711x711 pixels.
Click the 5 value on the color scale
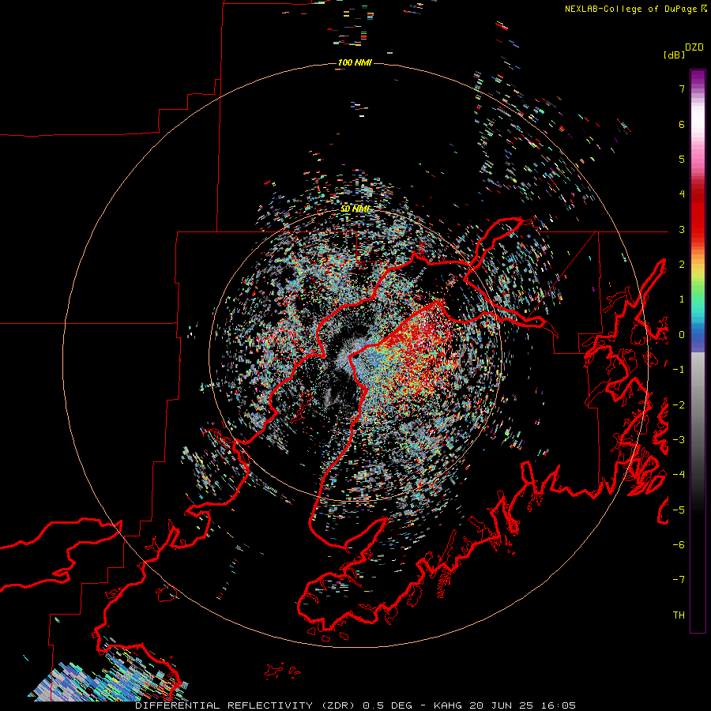682,159
